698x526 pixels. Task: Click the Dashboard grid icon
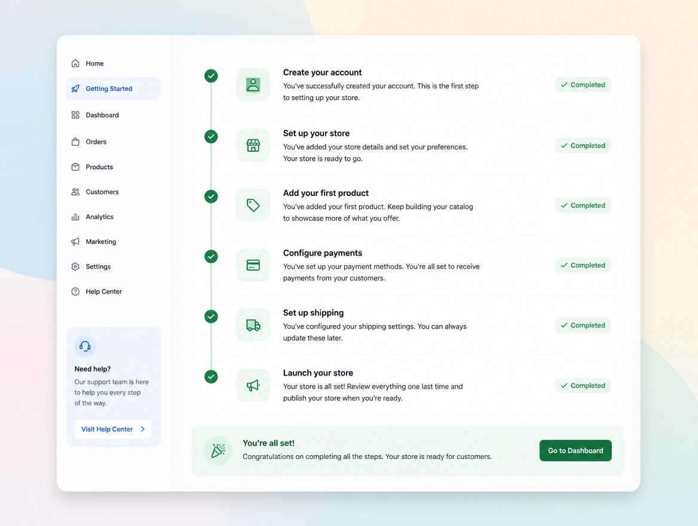pos(75,115)
